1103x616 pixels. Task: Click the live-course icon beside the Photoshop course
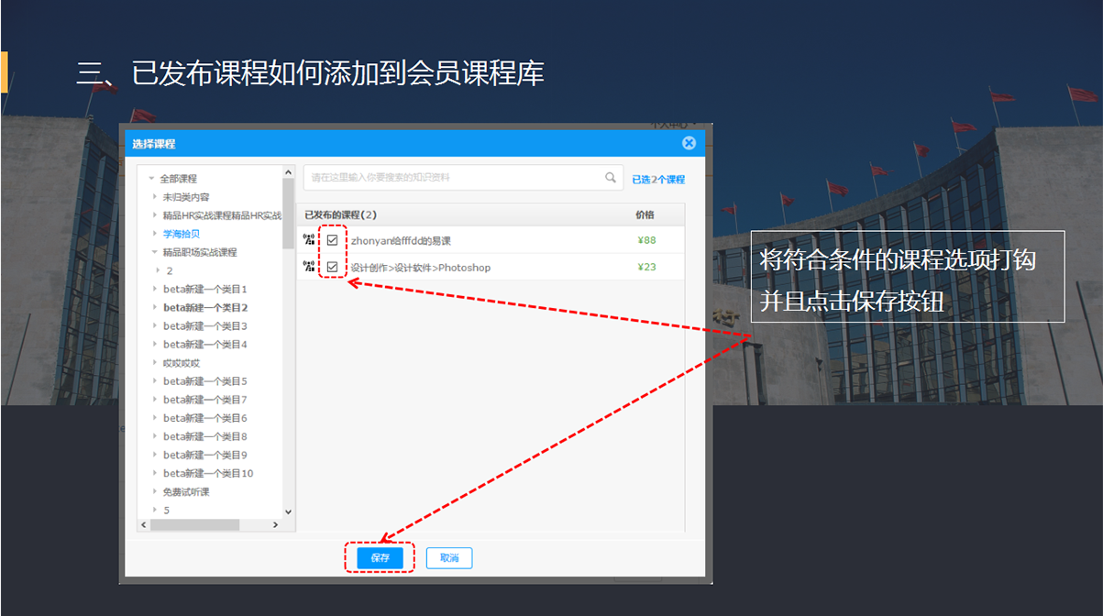[309, 267]
